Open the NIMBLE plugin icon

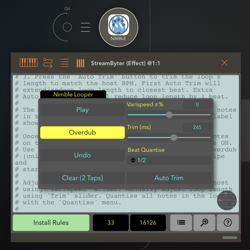pos(118,27)
